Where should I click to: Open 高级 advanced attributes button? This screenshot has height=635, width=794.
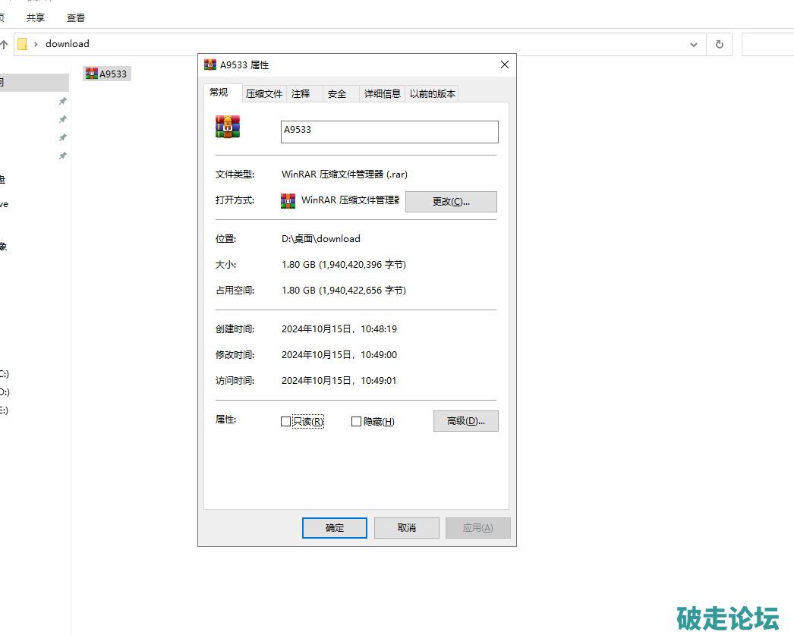(465, 421)
